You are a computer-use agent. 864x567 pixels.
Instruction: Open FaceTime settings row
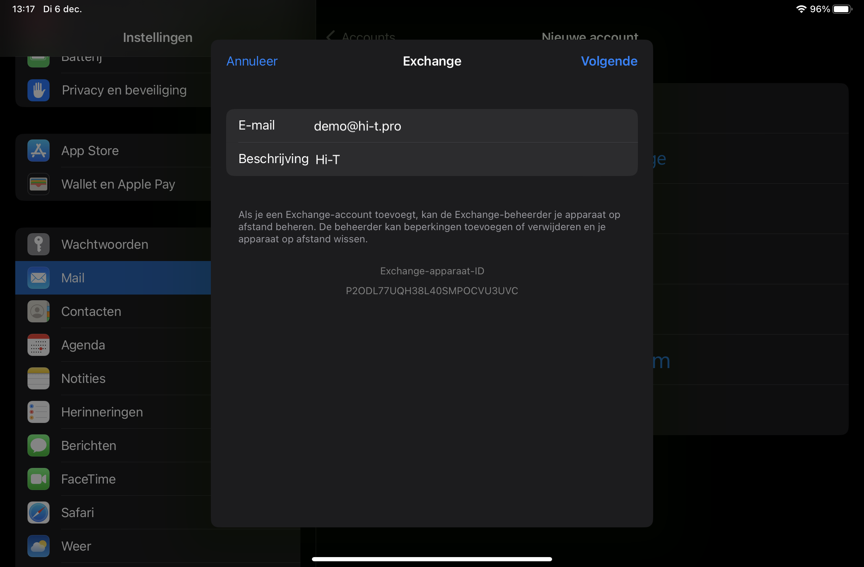point(113,479)
